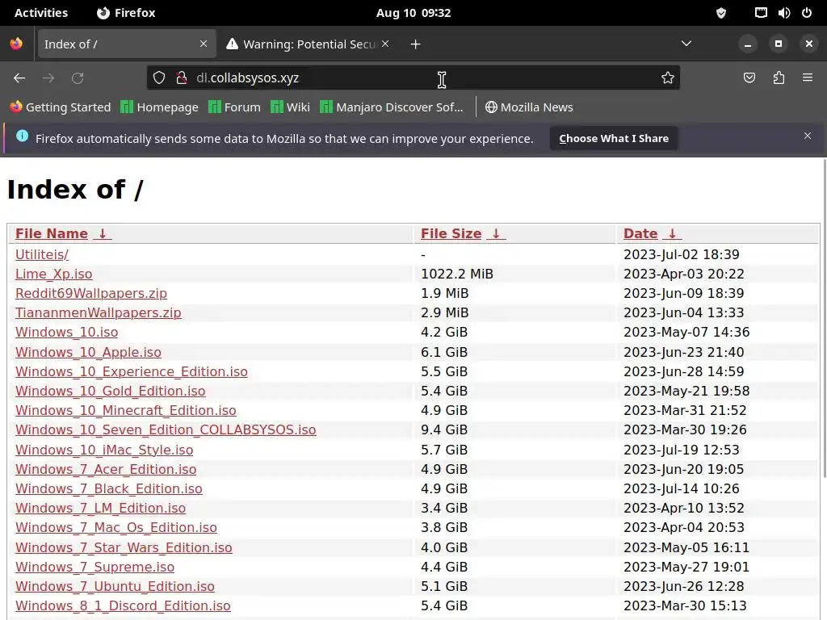The width and height of the screenshot is (827, 620).
Task: Click Windows_7_Acer_Edition.iso link
Action: pyautogui.click(x=106, y=469)
